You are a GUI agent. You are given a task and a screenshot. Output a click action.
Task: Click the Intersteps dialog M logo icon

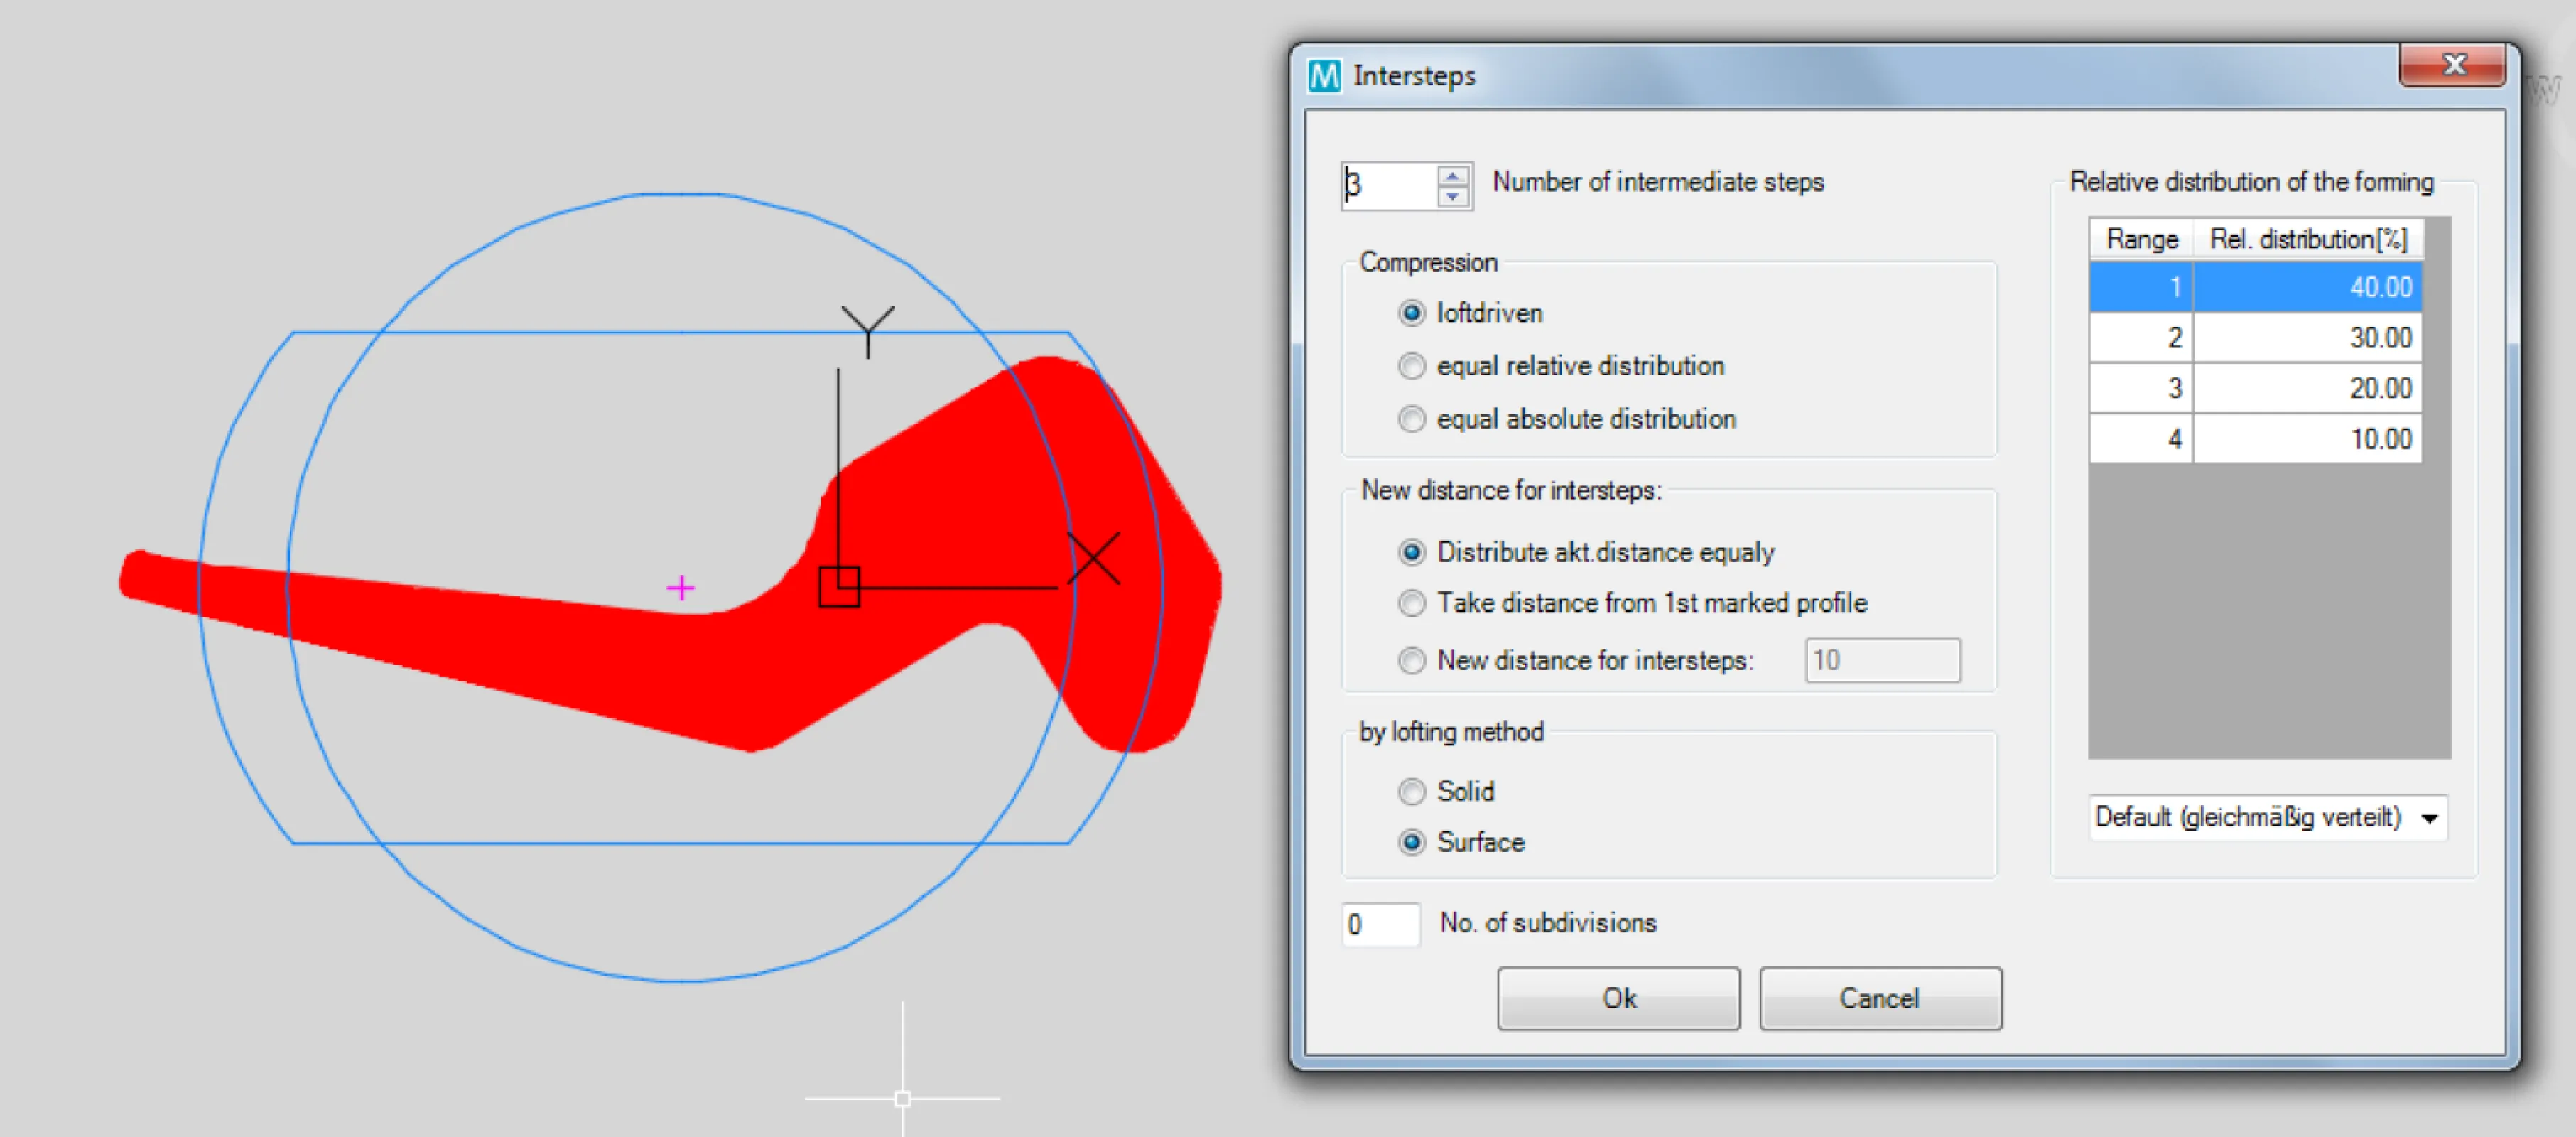tap(1324, 75)
